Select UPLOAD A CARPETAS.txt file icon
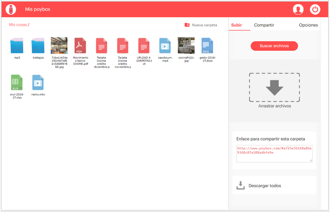This screenshot has height=212, width=330. point(144,46)
